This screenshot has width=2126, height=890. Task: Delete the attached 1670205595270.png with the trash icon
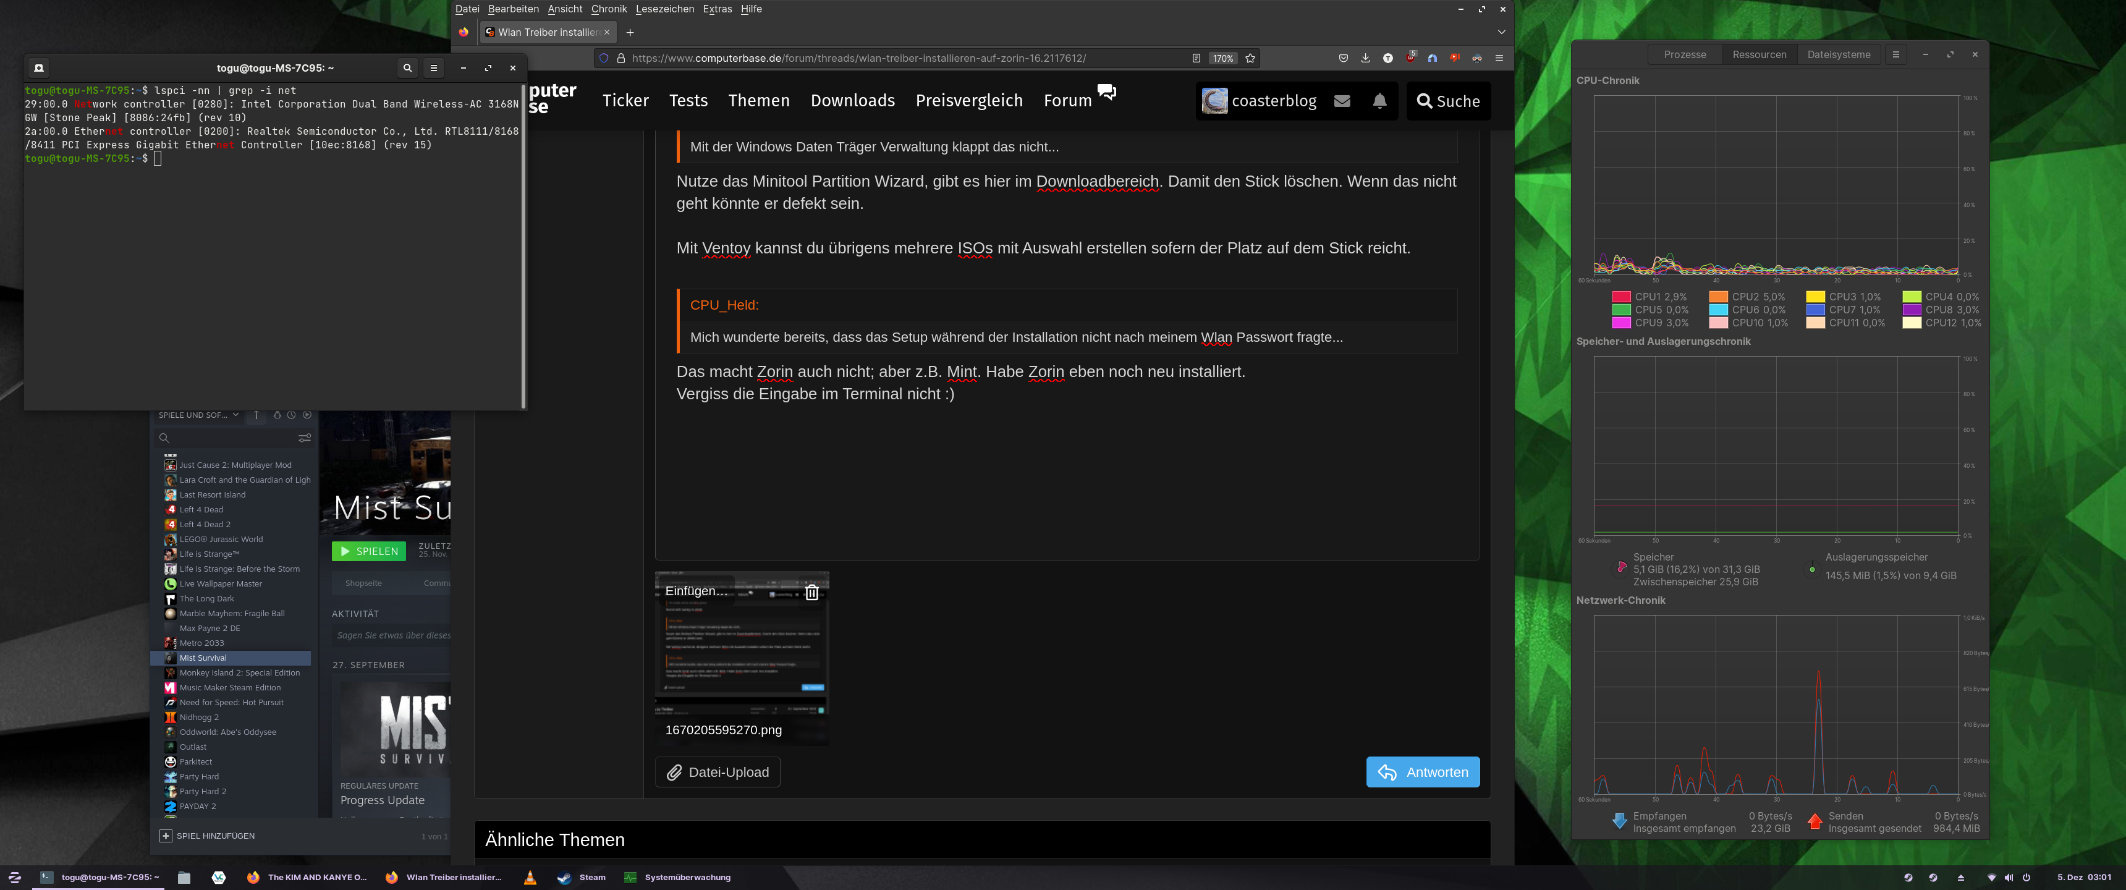tap(811, 592)
